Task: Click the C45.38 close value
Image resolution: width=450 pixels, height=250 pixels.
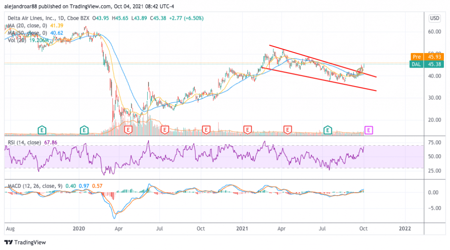Action: click(158, 18)
